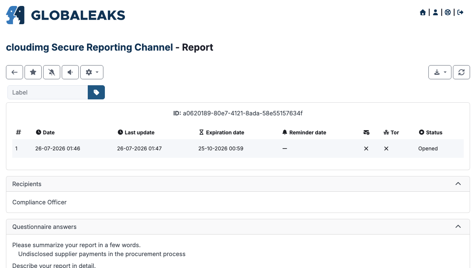The image size is (476, 268).
Task: Click the reminder date dash value
Action: [x=284, y=149]
